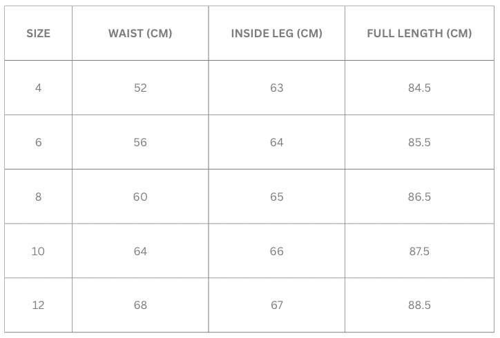This screenshot has height=338, width=500.
Task: Click the waist value 60
Action: [140, 197]
